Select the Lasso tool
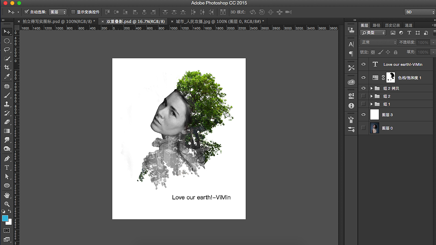Viewport: 436px width, 245px height. click(x=7, y=50)
